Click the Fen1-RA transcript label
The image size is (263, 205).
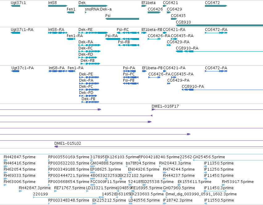(75, 36)
